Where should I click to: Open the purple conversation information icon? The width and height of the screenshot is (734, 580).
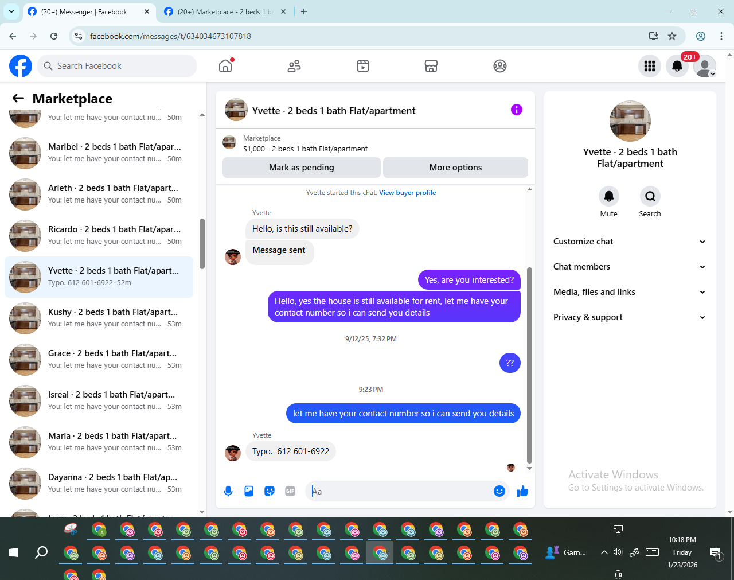(517, 110)
